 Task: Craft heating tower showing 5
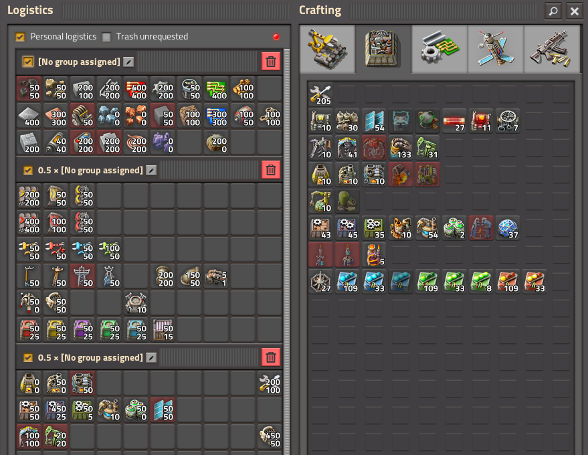[374, 255]
